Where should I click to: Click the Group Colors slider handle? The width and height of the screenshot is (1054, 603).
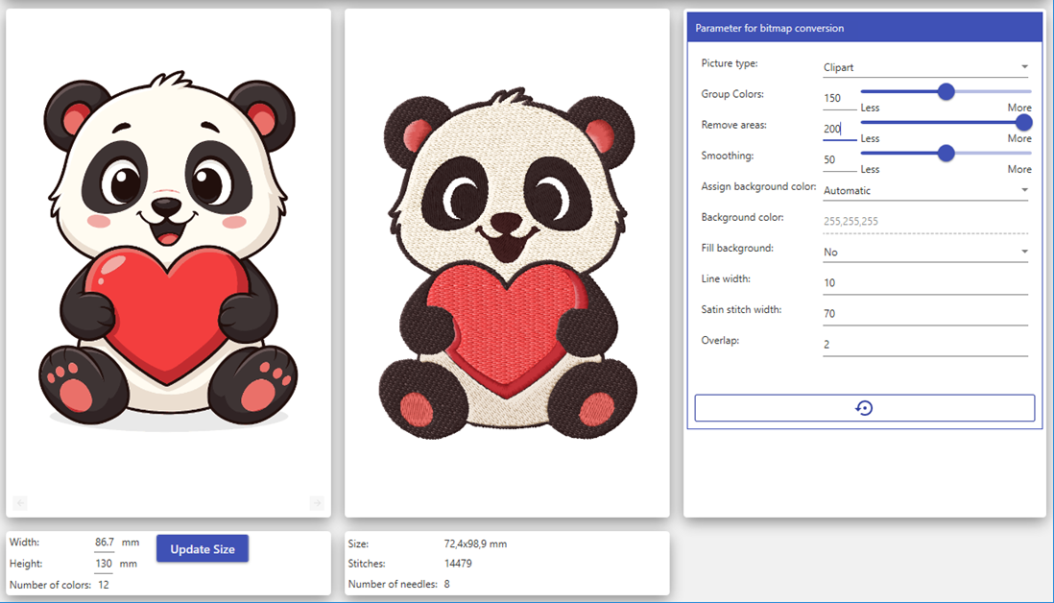tap(946, 91)
